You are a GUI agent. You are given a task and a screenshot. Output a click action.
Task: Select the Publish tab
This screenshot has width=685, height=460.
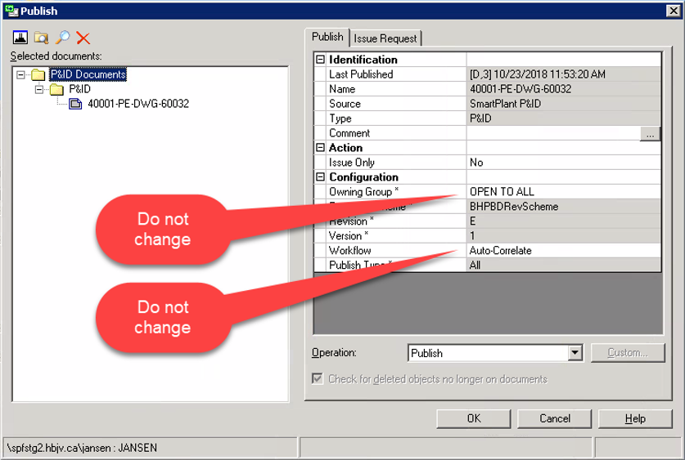327,37
